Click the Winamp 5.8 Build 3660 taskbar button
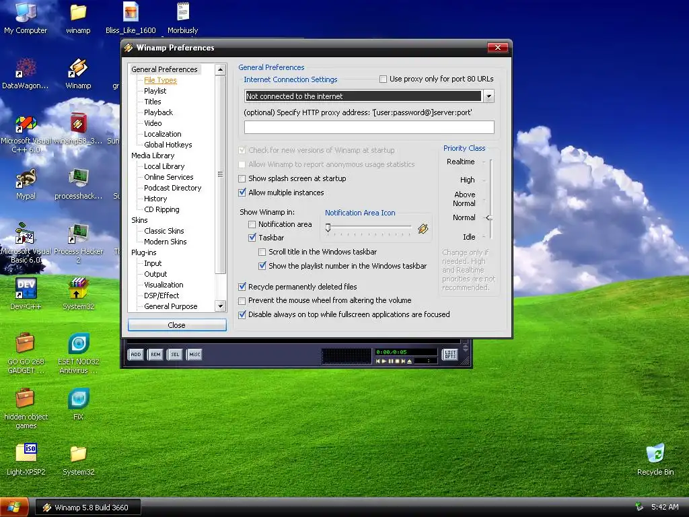Viewport: 689px width, 517px height. [88, 508]
